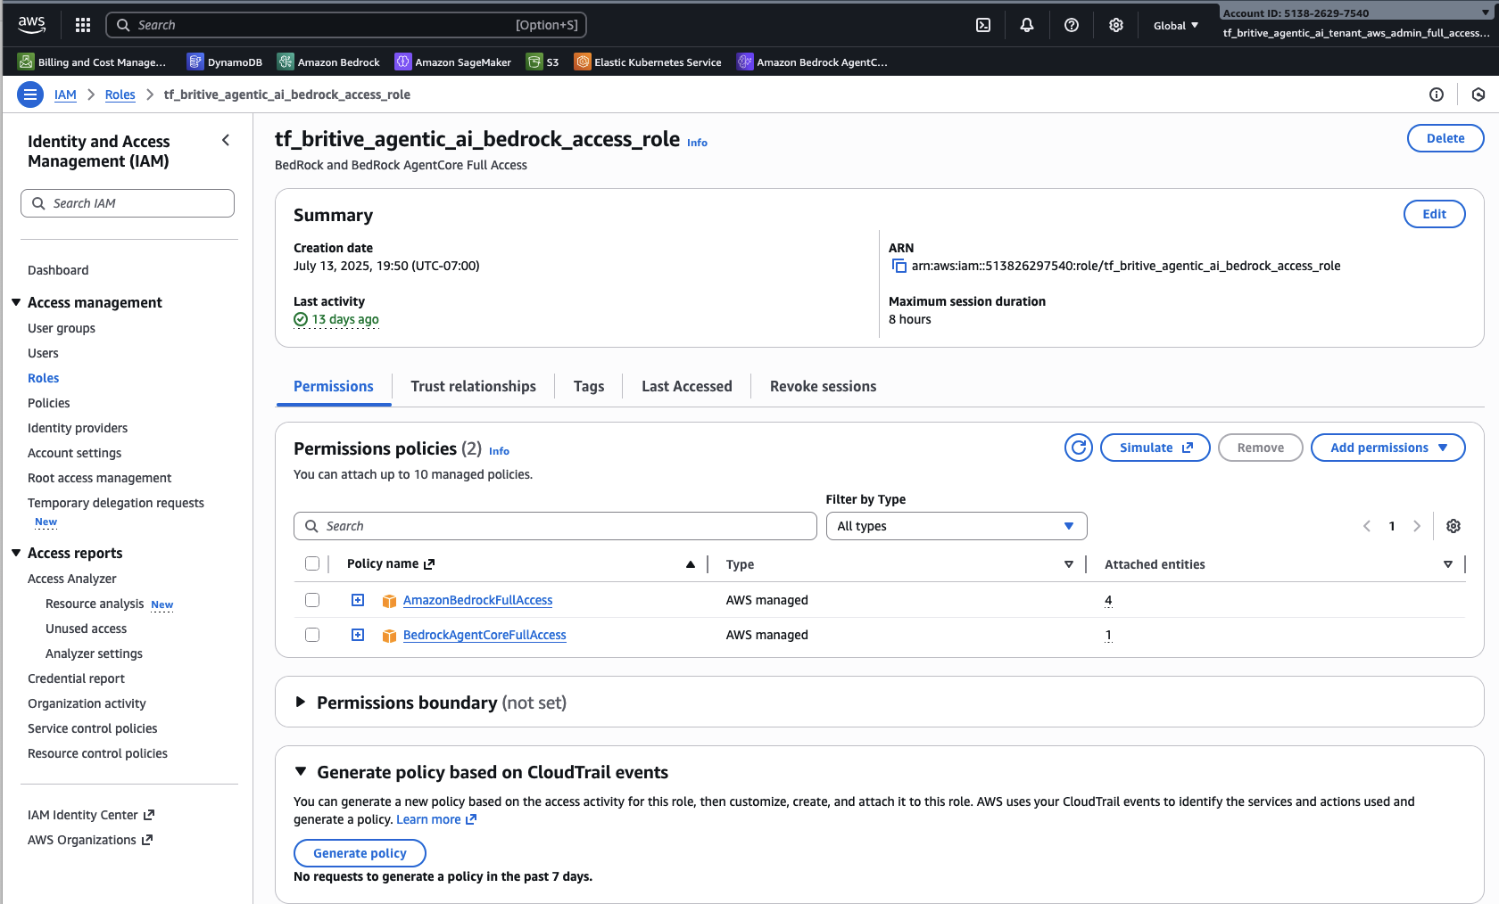Screen dimensions: 1499x904
Task: Open the Amazon Bedrock shortcut
Action: 328,62
